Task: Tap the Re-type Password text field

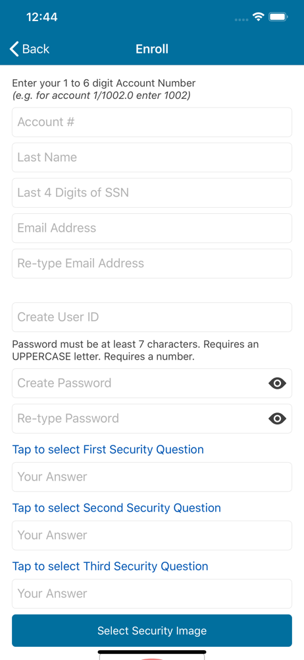Action: [139, 418]
